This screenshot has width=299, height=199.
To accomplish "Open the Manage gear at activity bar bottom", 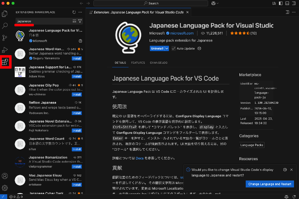I will (x=5, y=188).
